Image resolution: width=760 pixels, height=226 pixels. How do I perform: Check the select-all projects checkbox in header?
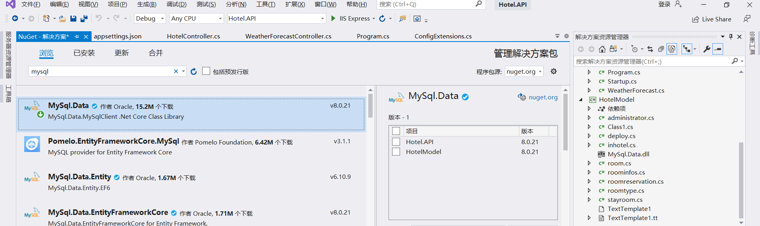(396, 131)
